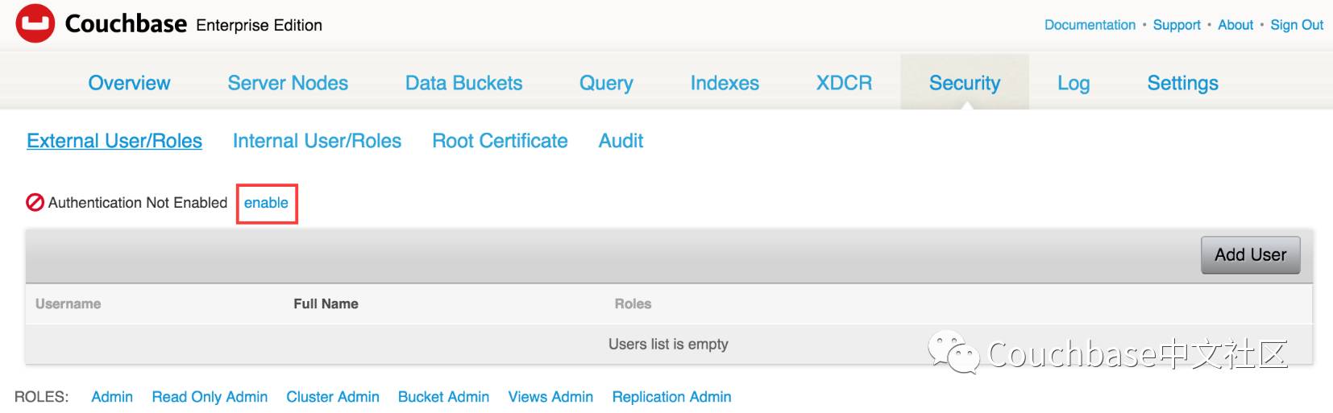Click the Username column header
The height and width of the screenshot is (413, 1333).
[x=68, y=304]
